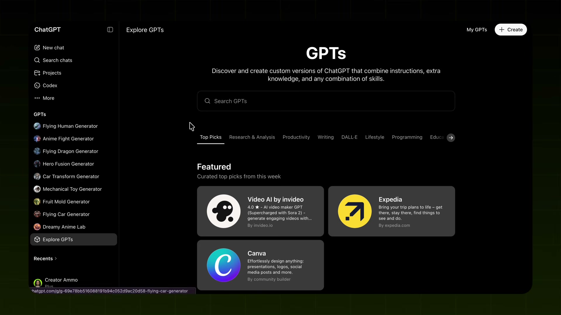The width and height of the screenshot is (561, 315).
Task: Click the Create button
Action: (x=511, y=30)
